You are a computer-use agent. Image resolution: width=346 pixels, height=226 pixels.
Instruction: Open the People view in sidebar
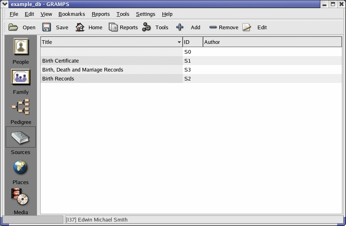tap(21, 47)
